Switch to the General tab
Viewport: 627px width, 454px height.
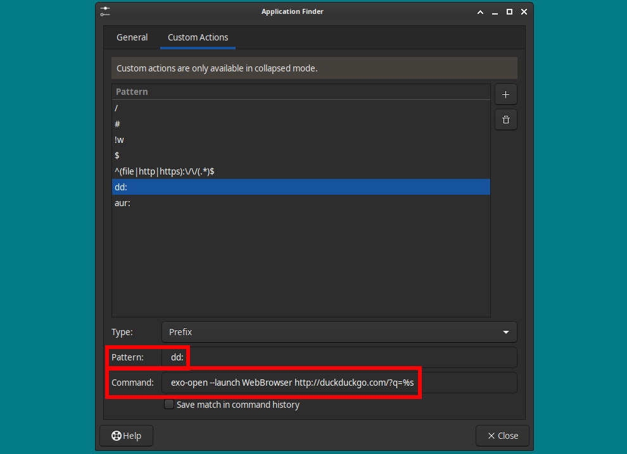tap(132, 37)
